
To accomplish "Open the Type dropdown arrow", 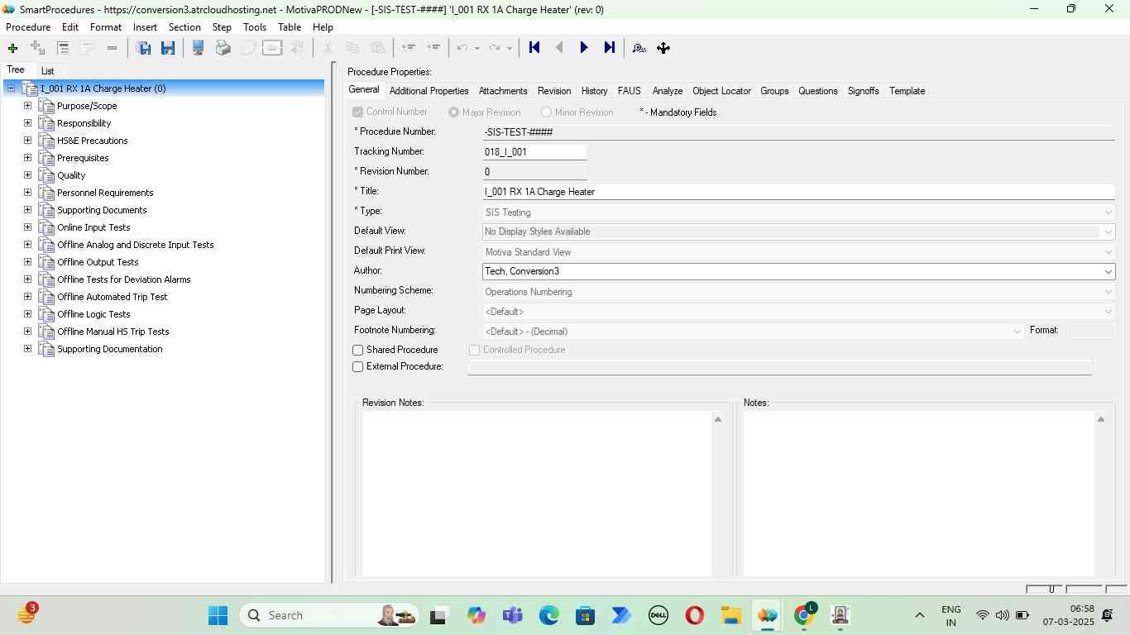I will click(1108, 212).
